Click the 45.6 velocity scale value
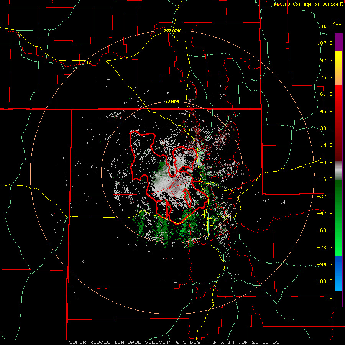Screen dimensions: 345x345 coord(326,111)
